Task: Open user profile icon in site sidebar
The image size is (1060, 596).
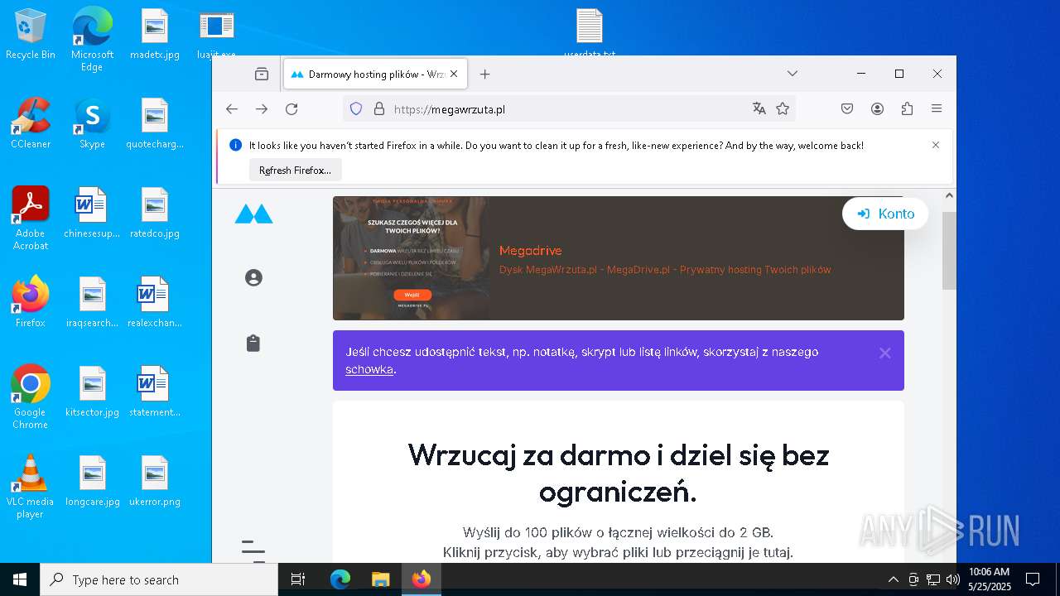Action: pyautogui.click(x=253, y=277)
